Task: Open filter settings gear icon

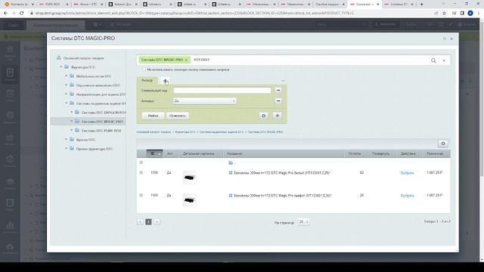Action: click(x=264, y=116)
